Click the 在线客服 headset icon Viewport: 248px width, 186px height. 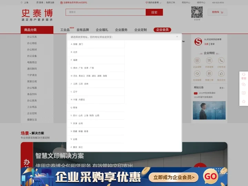(197, 74)
